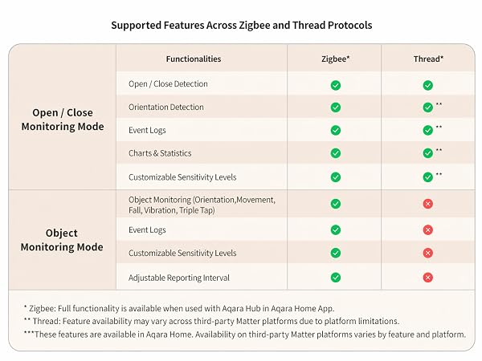Click the Zigbee footnote about Aqara Hub
Screen dimensions: 482x361
179,308
